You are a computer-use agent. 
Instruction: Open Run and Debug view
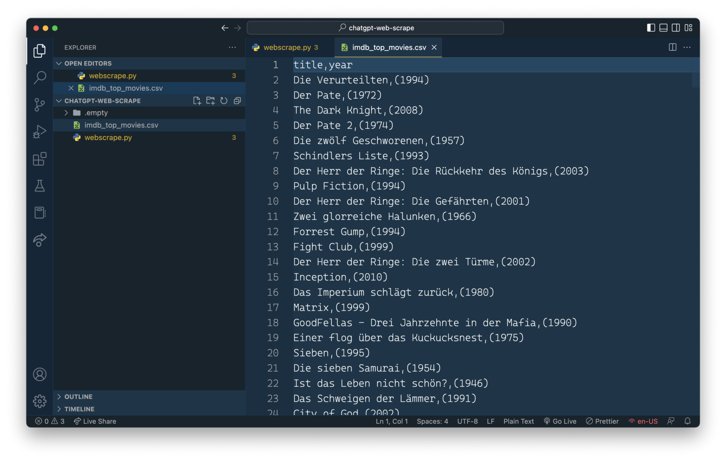[40, 132]
